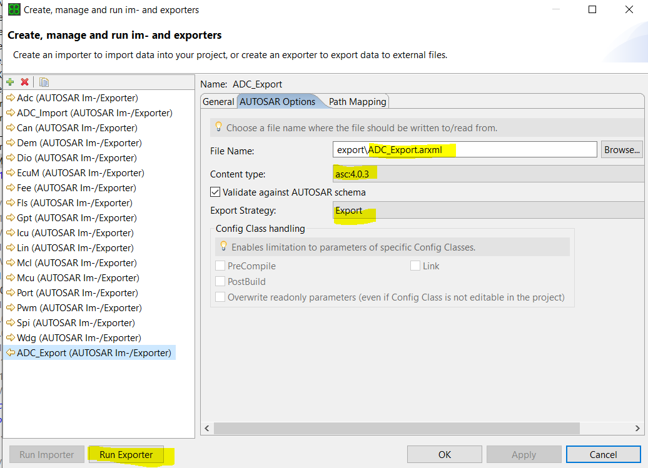Click the Apply button
The image size is (648, 468).
(524, 454)
